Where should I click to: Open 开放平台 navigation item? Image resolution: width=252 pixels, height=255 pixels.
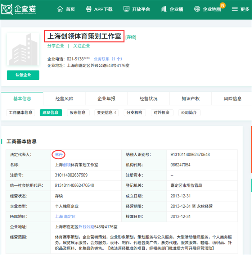[x=141, y=9]
